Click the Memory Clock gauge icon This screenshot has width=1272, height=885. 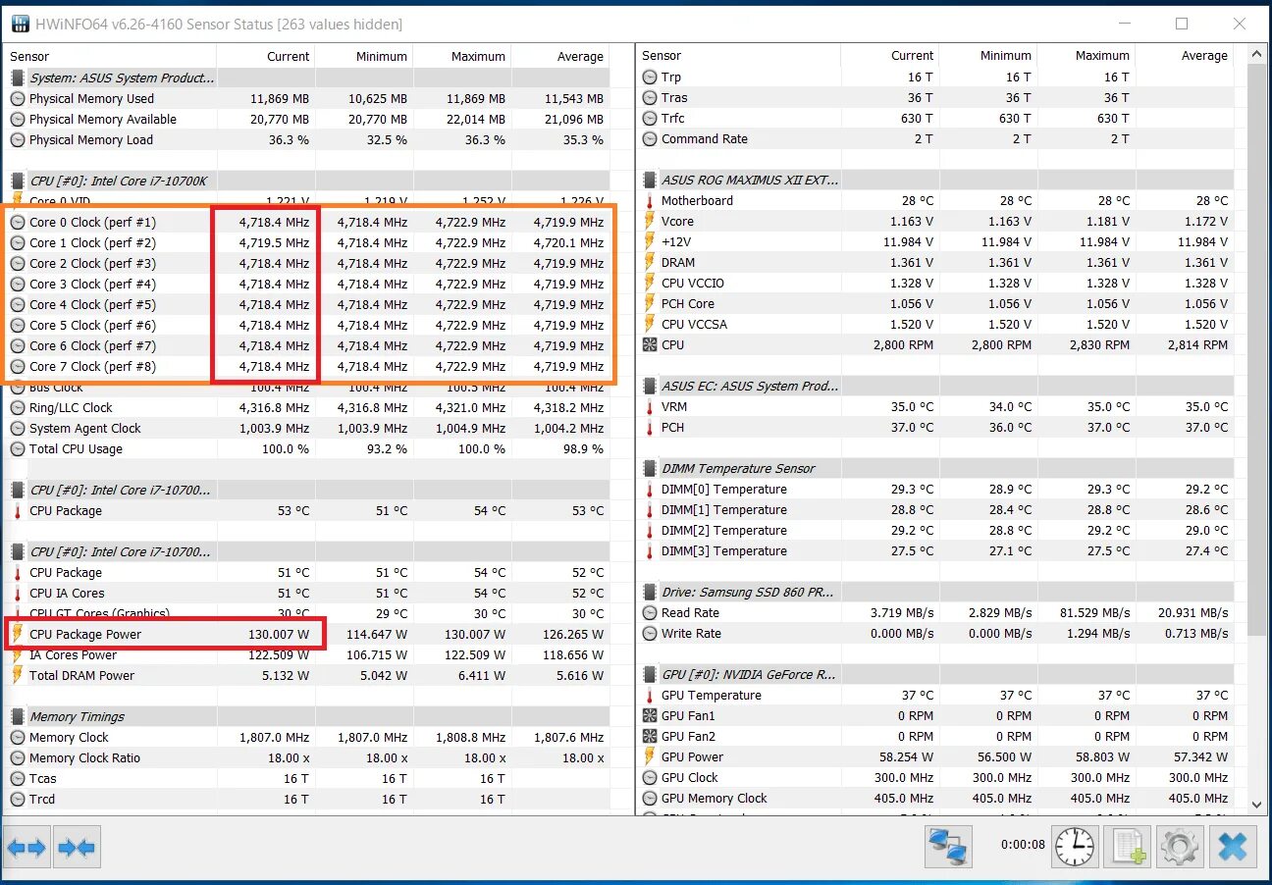pos(18,738)
